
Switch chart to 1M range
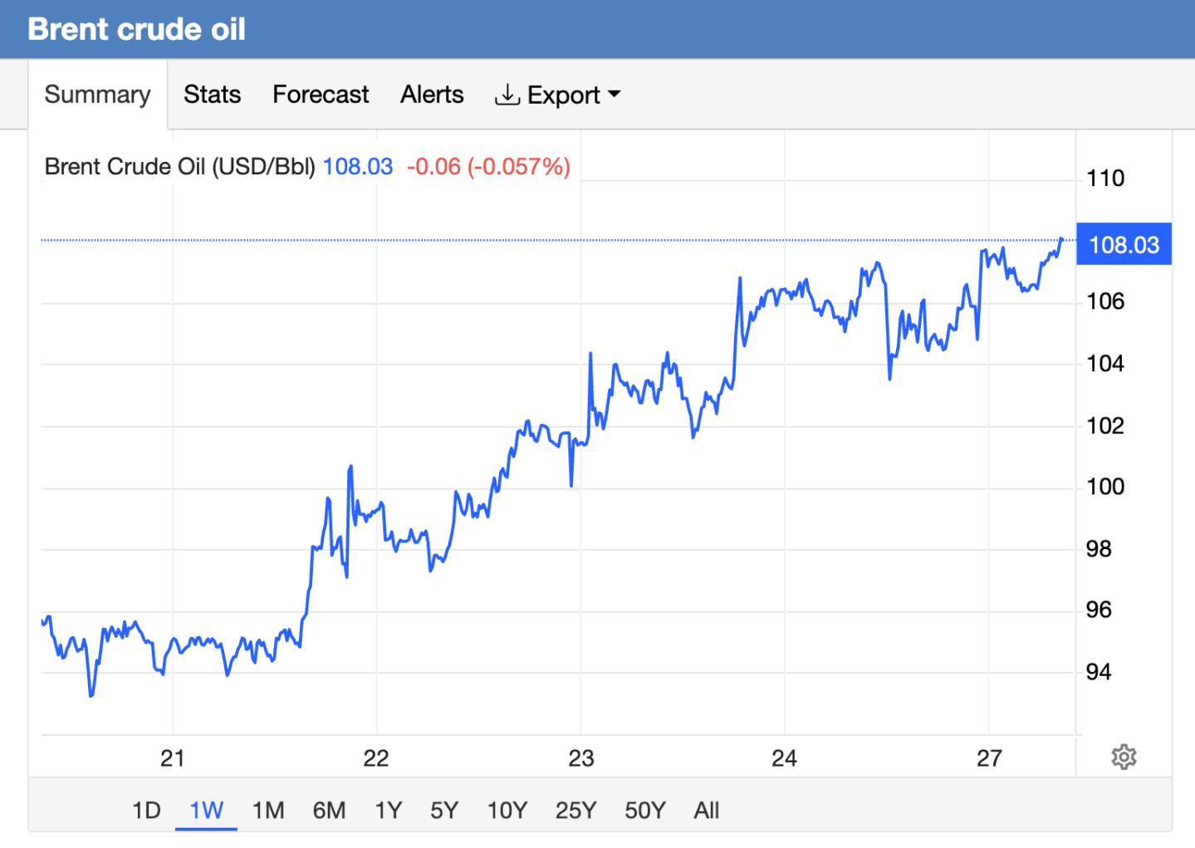(x=268, y=810)
